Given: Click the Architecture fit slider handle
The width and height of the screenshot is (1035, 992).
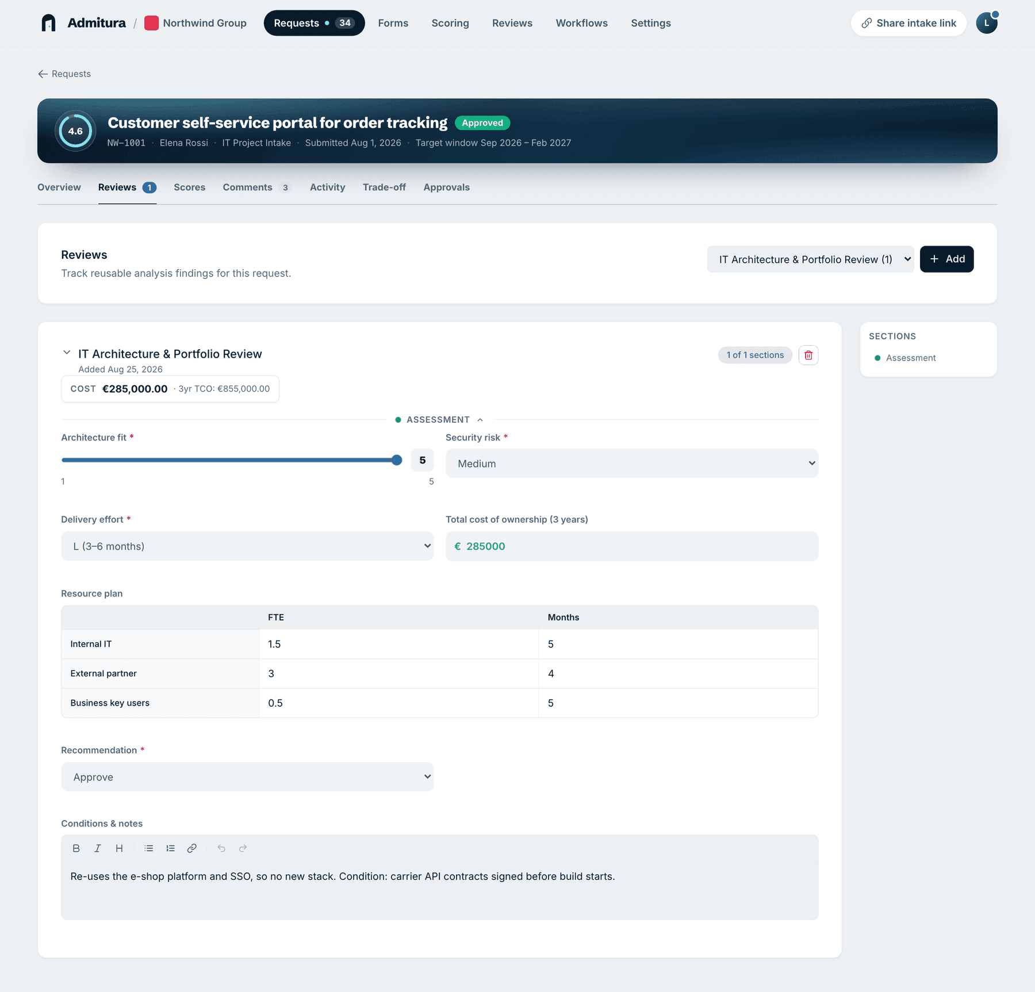Looking at the screenshot, I should pyautogui.click(x=397, y=460).
